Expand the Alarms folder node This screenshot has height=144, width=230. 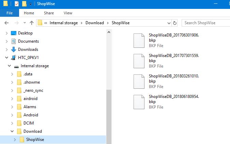[x=12, y=107]
